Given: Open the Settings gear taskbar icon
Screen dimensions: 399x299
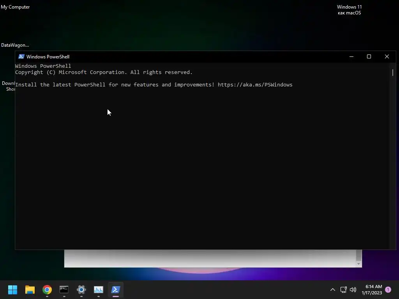Looking at the screenshot, I should click(81, 290).
